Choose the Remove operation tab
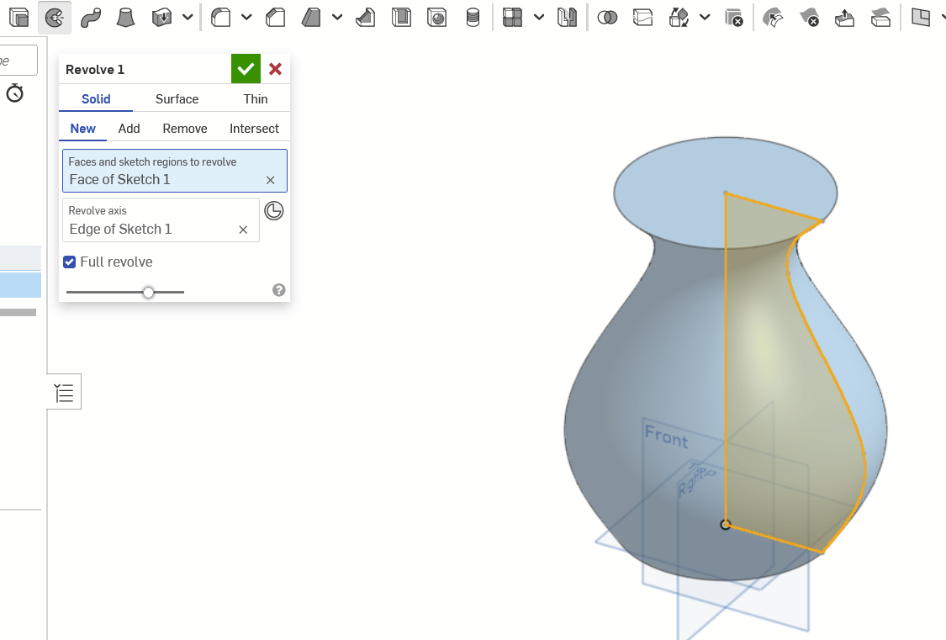This screenshot has height=640, width=946. (x=185, y=129)
